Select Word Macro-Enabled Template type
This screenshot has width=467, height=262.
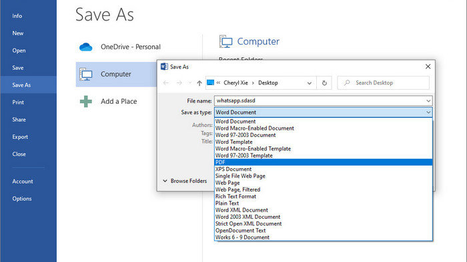pyautogui.click(x=324, y=149)
